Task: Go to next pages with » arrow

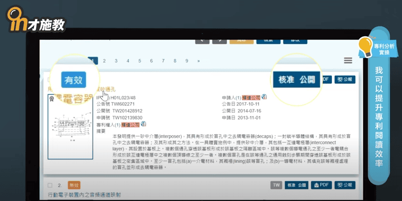Action: tap(199, 61)
